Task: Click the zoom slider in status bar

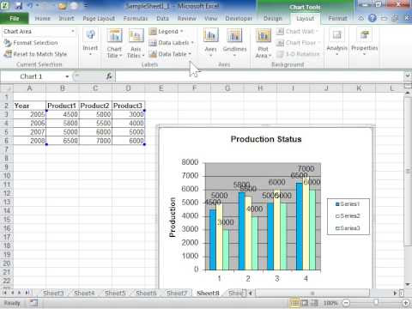Action: [376, 302]
